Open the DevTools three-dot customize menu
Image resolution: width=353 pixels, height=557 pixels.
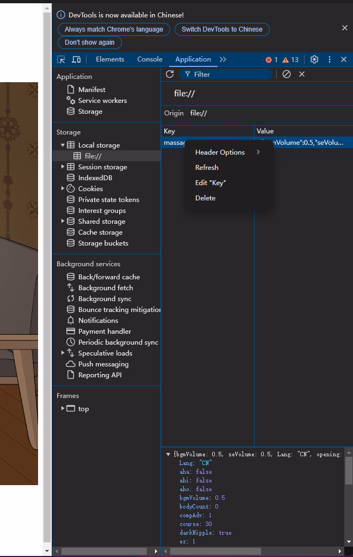pos(329,59)
